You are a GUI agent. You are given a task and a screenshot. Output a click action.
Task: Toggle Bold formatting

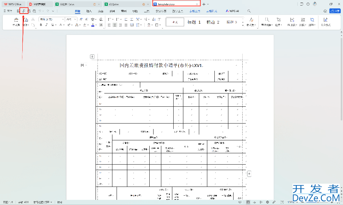tap(41, 25)
